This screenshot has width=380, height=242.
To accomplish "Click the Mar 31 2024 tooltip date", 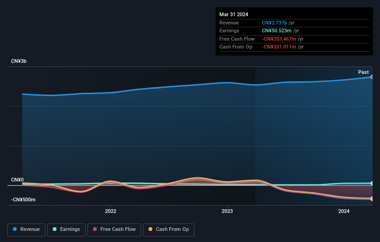I will click(234, 14).
